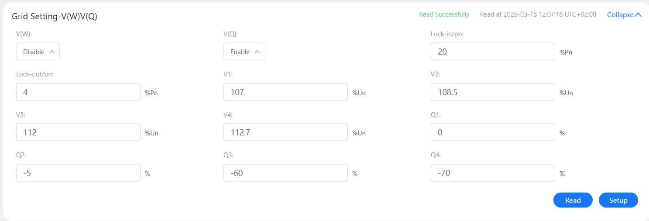The image size is (649, 221).
Task: Open the V(W) Disable dropdown
Action: click(38, 52)
